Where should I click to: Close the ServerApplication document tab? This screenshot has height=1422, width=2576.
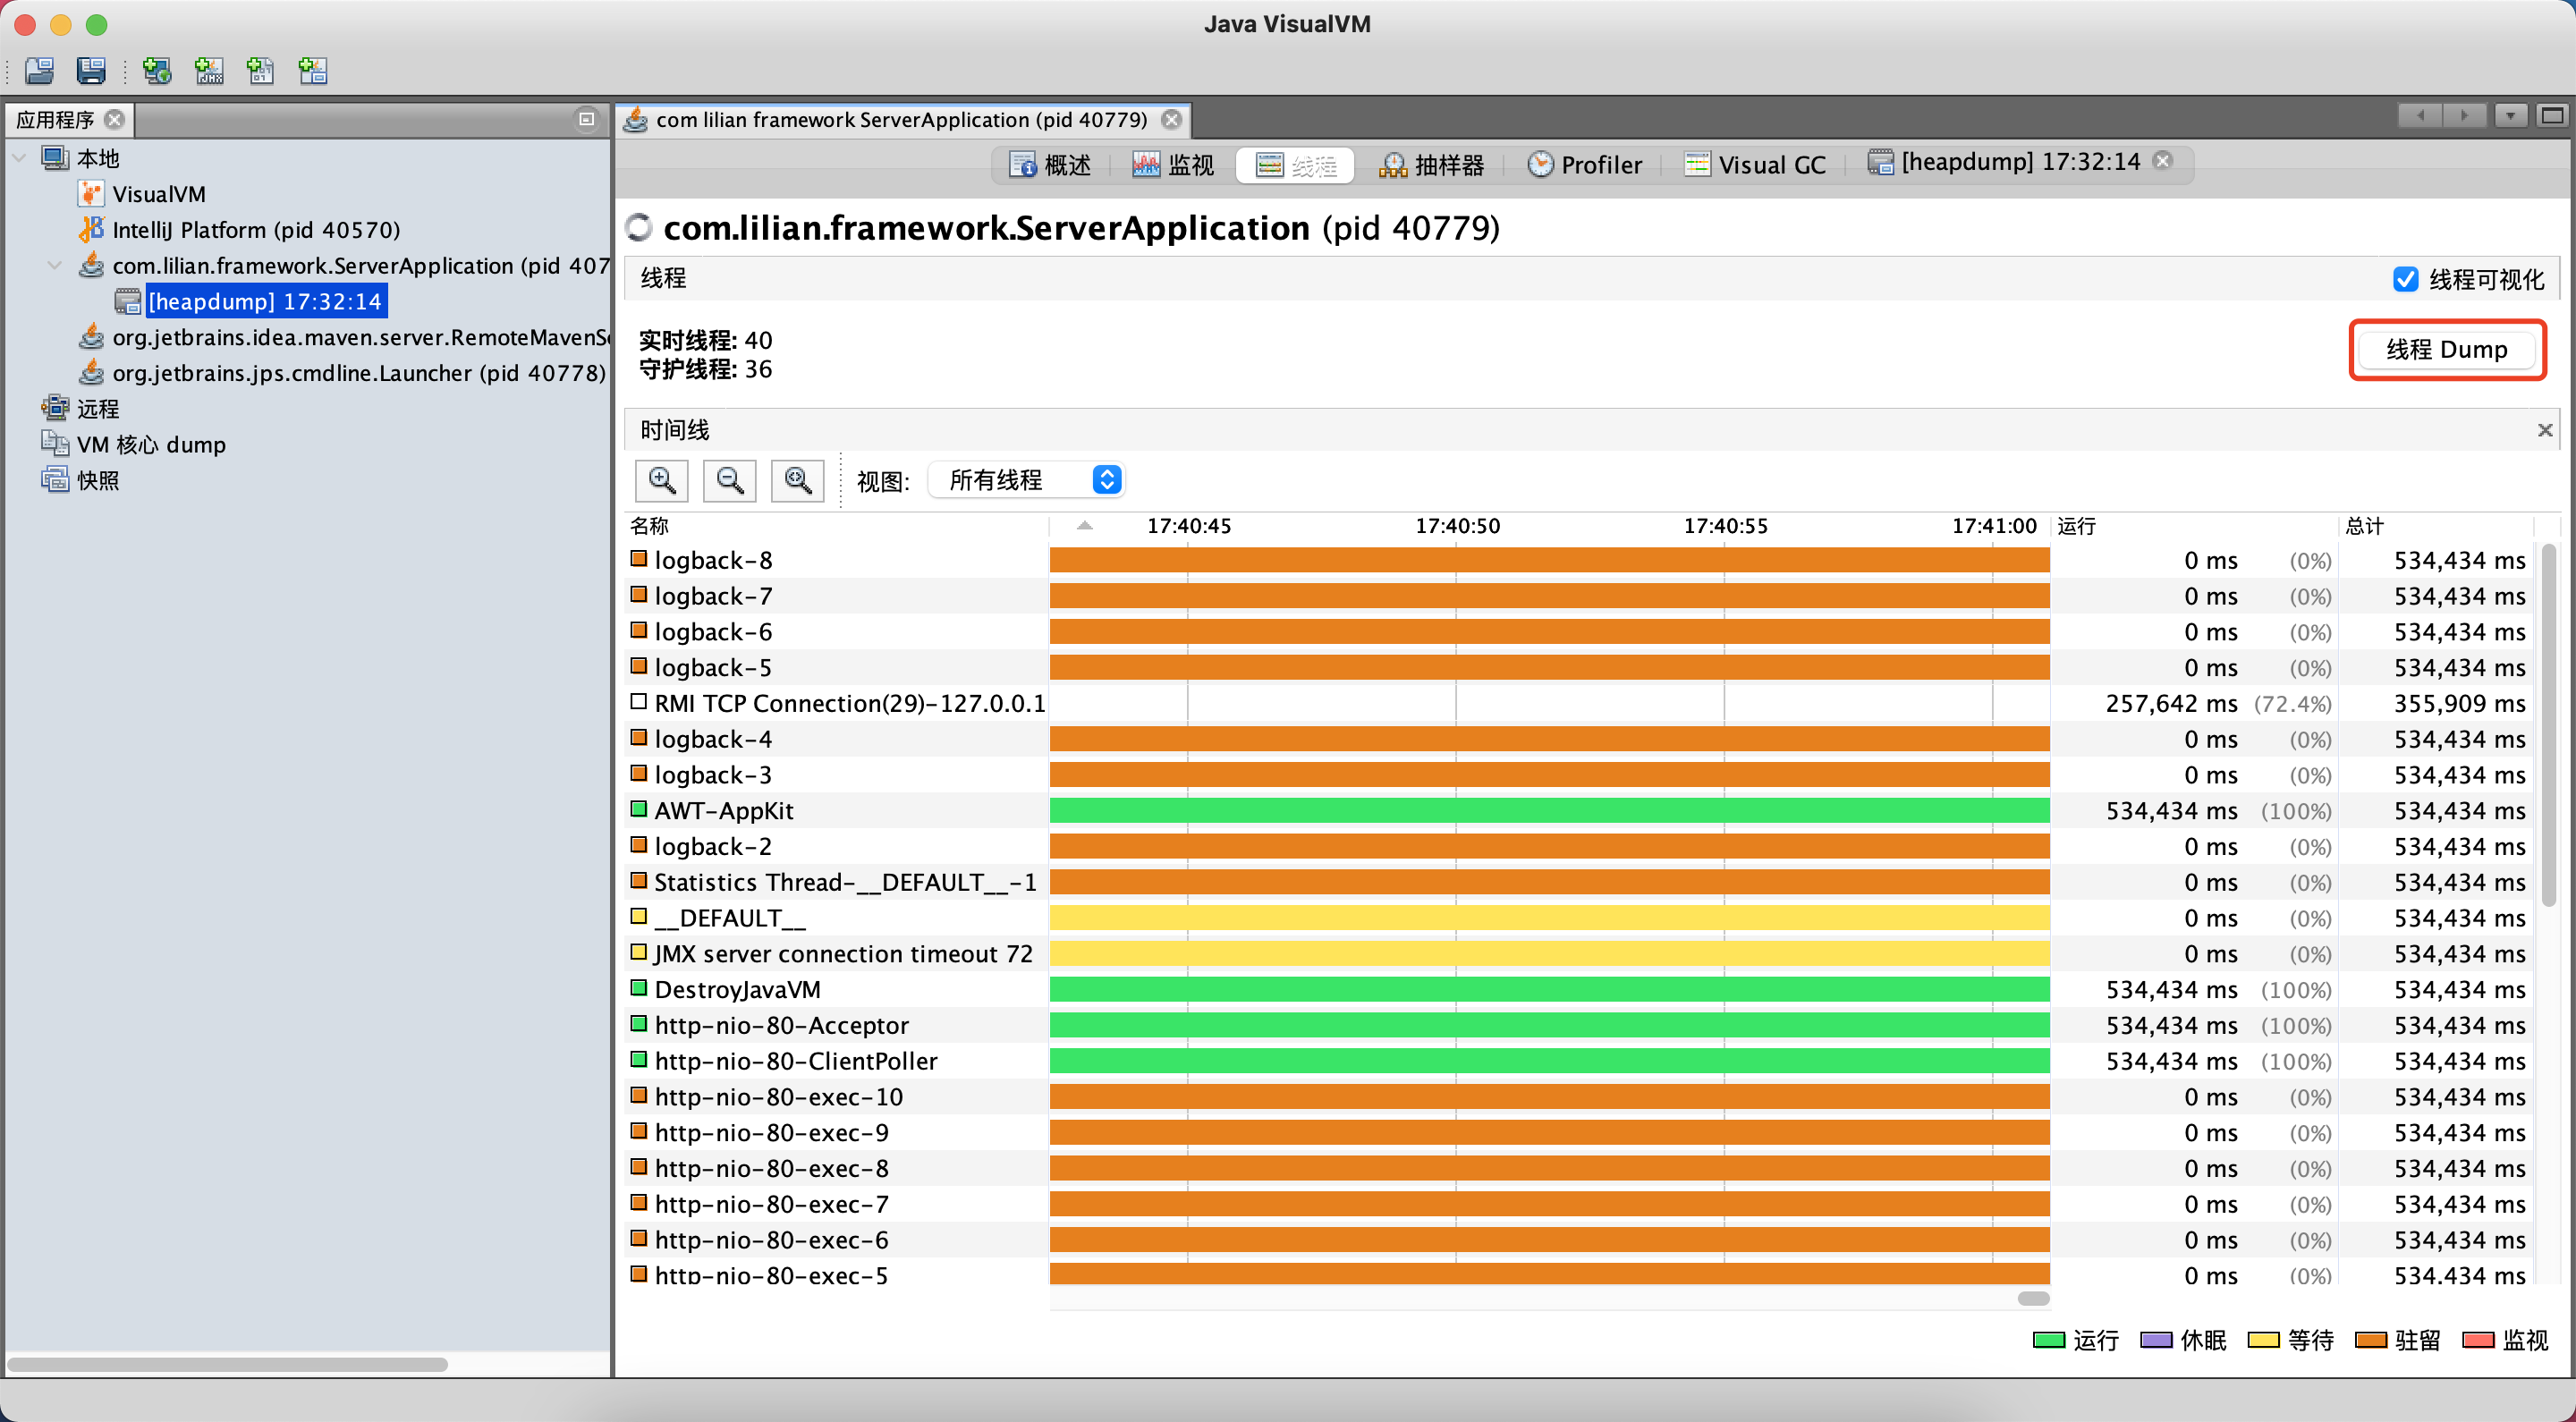1172,120
